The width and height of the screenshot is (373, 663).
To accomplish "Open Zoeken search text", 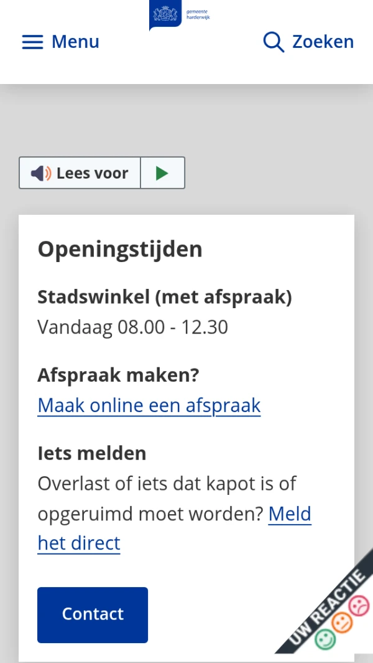I will click(323, 42).
